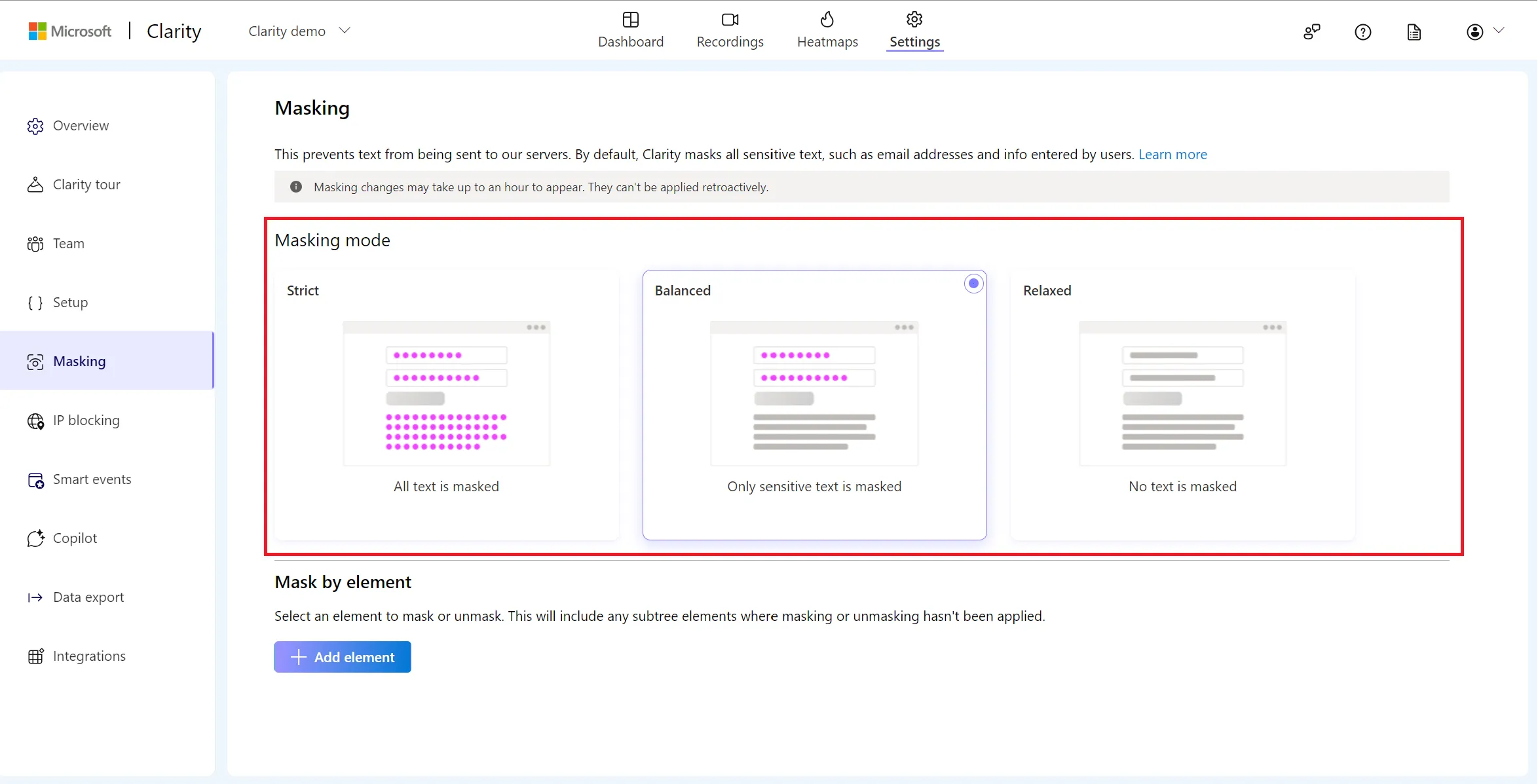Click the Copilot icon in sidebar
This screenshot has height=784, width=1538.
(35, 538)
